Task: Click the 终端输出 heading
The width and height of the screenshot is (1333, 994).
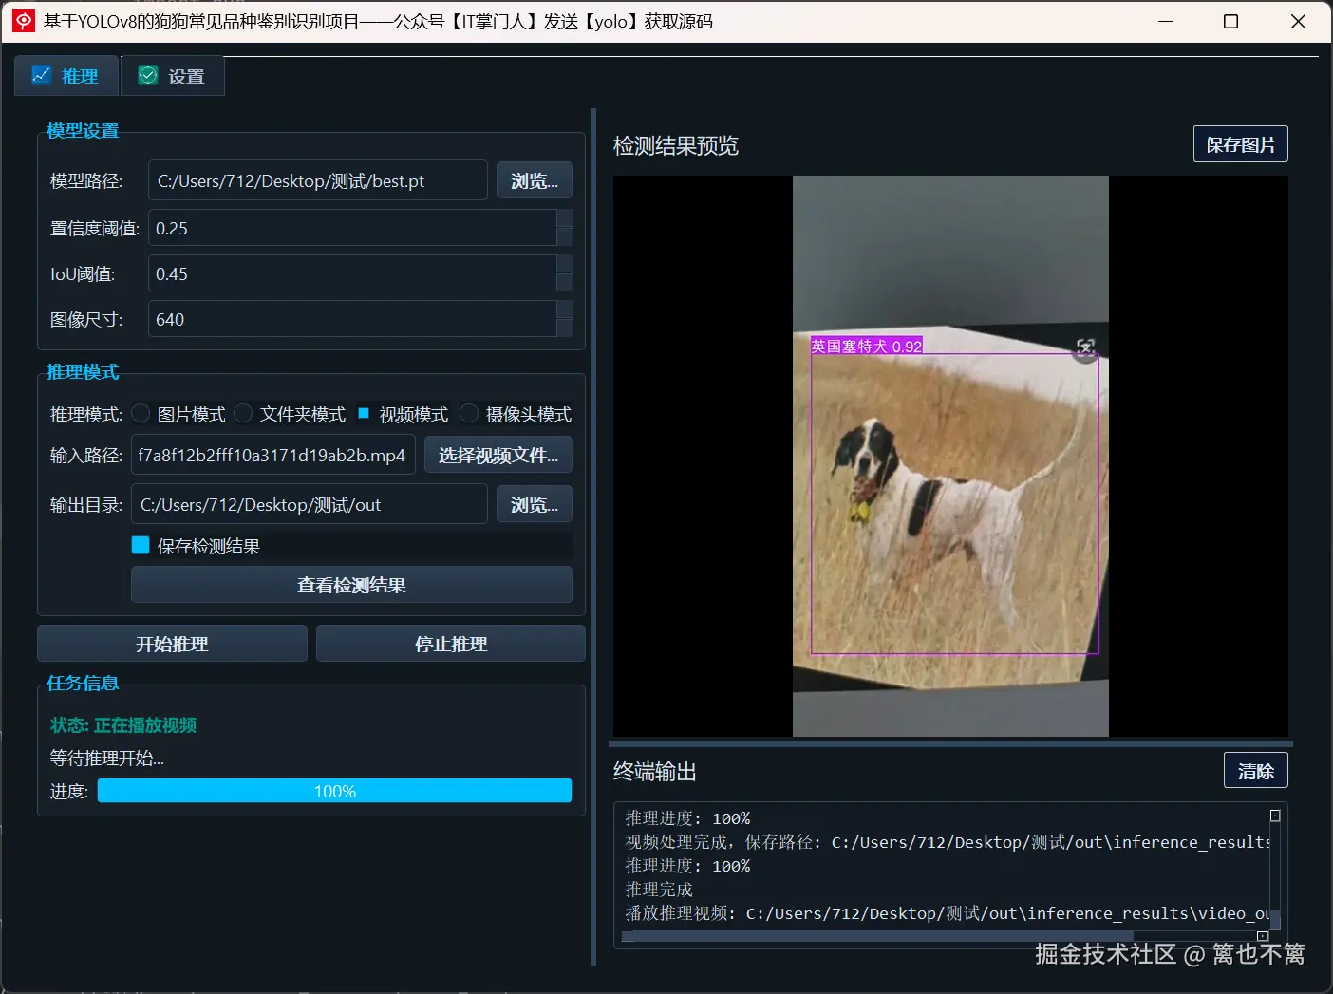Action: tap(655, 771)
